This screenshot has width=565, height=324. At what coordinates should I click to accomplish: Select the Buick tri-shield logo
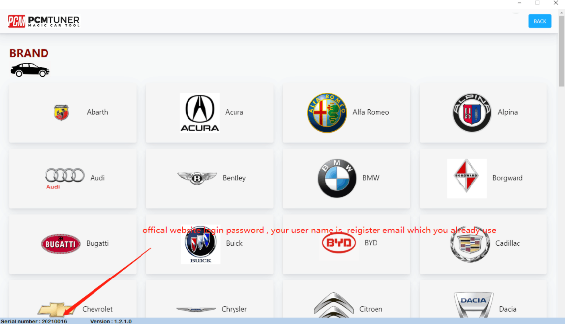200,244
